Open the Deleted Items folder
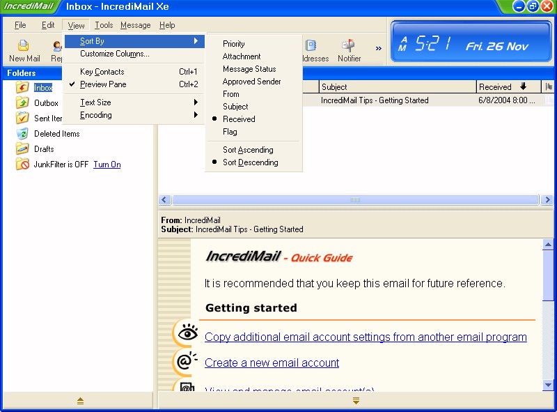 (56, 134)
